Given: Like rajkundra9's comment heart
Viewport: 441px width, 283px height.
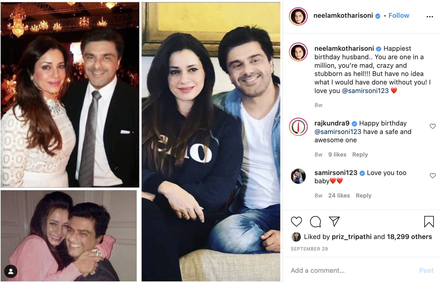Looking at the screenshot, I should tap(433, 126).
